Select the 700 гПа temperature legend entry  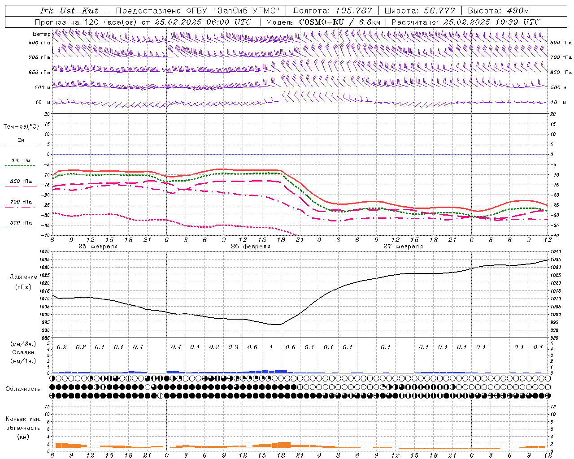[x=21, y=202]
